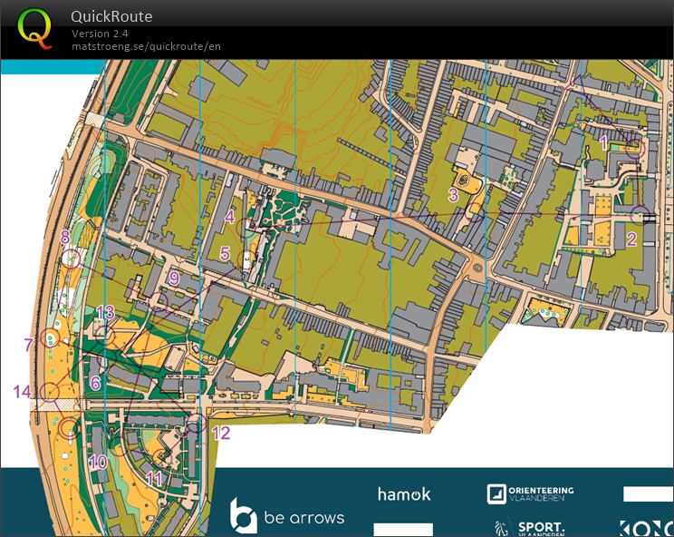Click the QuickRoute green Q logo
Image resolution: width=674 pixels, height=537 pixels.
34,28
